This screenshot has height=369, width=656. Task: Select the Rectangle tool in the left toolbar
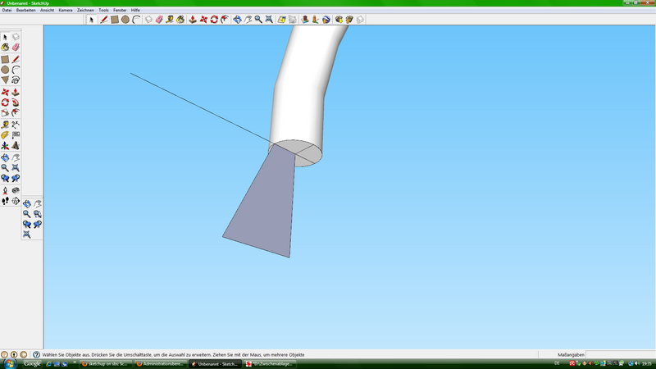pos(5,59)
